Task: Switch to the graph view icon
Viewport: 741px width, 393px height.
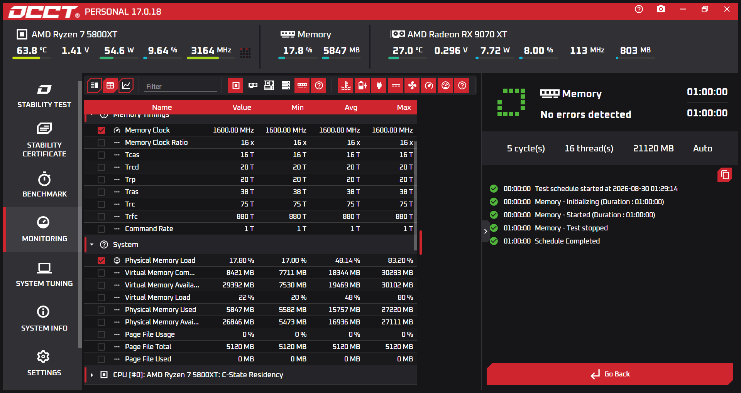Action: pos(126,86)
